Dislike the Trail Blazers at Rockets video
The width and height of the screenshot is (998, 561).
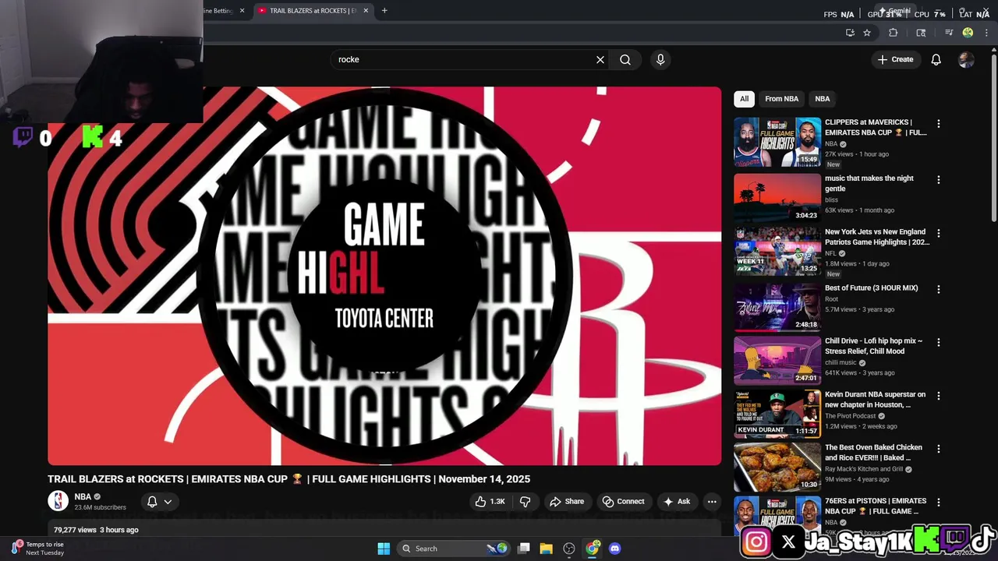[x=525, y=502]
